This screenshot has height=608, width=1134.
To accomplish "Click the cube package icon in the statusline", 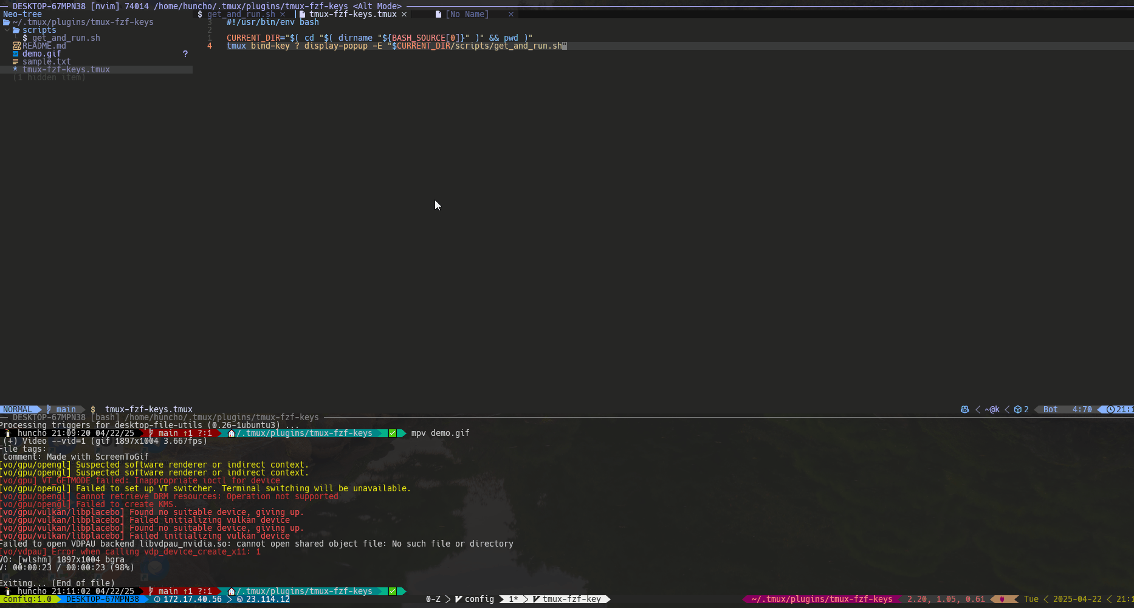I will (1017, 409).
